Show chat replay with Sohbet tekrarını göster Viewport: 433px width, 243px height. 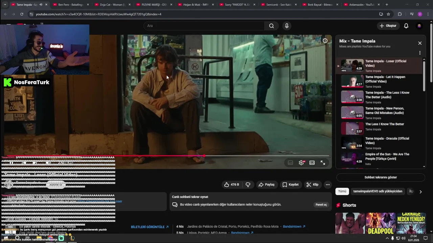pyautogui.click(x=381, y=177)
